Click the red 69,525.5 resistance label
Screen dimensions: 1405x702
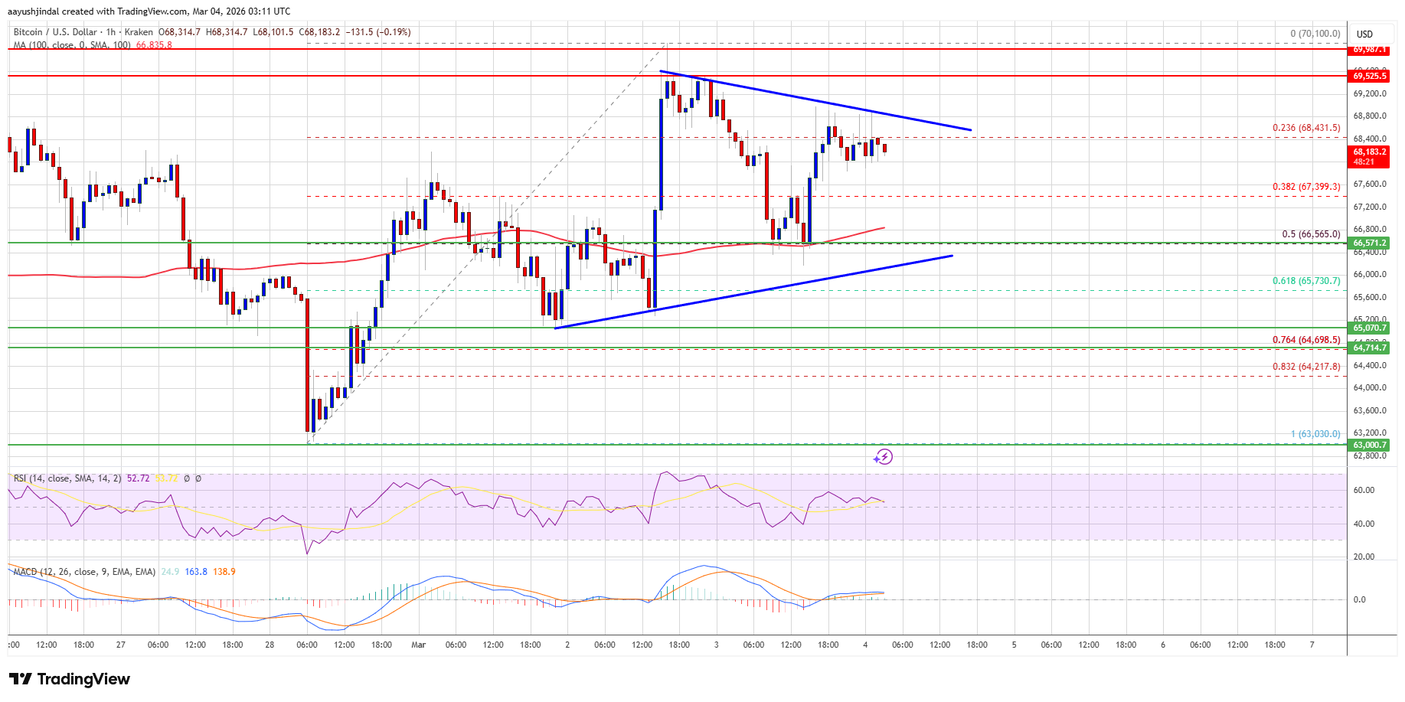[x=1369, y=76]
